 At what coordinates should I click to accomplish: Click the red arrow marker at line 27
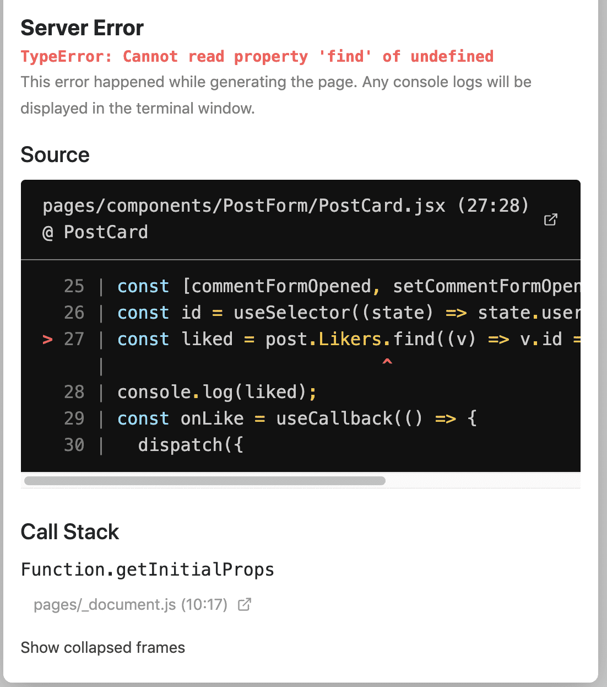(x=48, y=339)
